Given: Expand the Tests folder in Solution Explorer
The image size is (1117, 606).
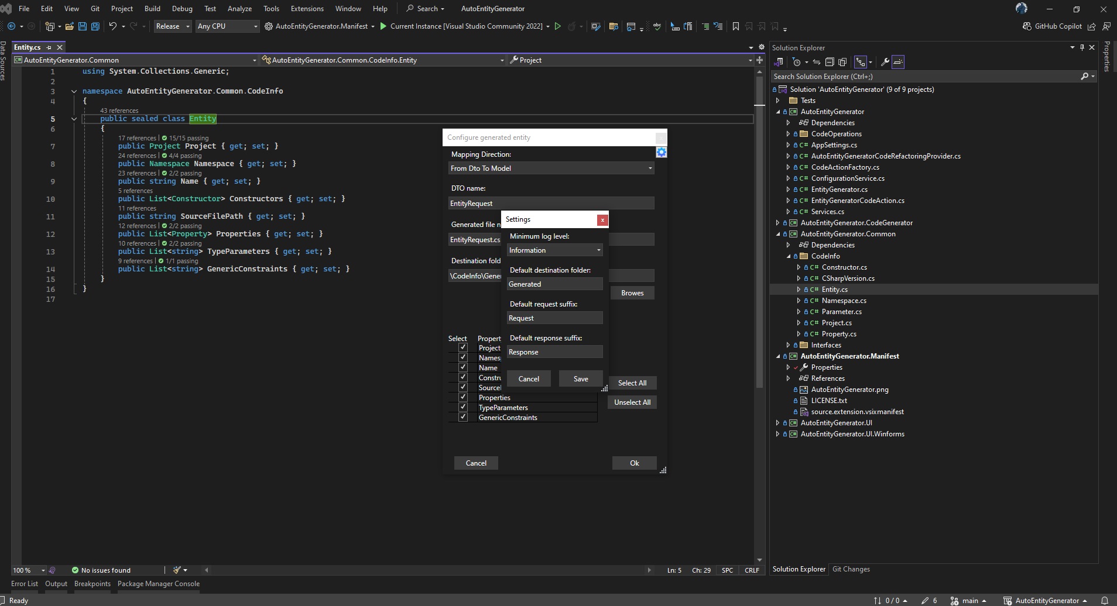Looking at the screenshot, I should pyautogui.click(x=778, y=101).
